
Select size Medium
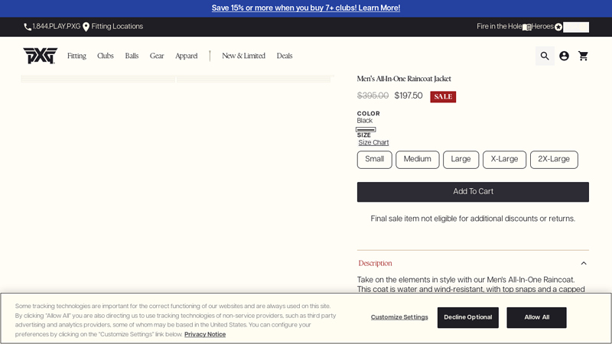click(417, 160)
